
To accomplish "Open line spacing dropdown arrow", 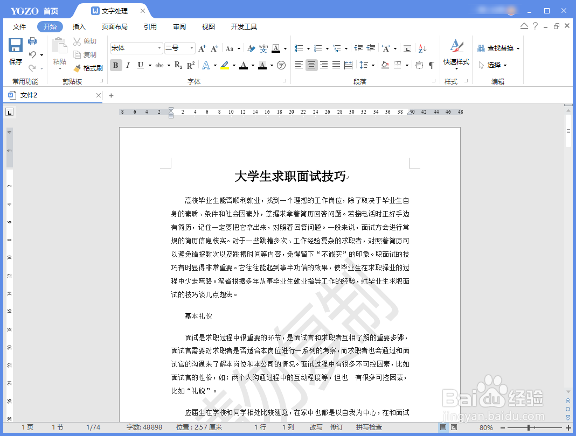I will point(373,65).
